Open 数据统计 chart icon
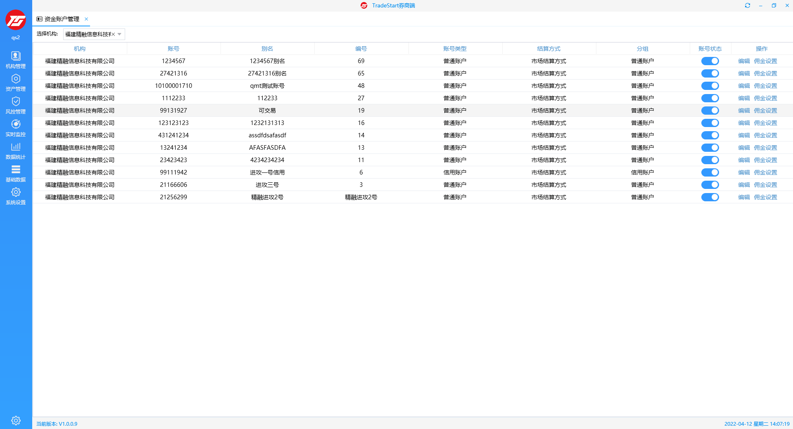Image resolution: width=793 pixels, height=429 pixels. (16, 150)
